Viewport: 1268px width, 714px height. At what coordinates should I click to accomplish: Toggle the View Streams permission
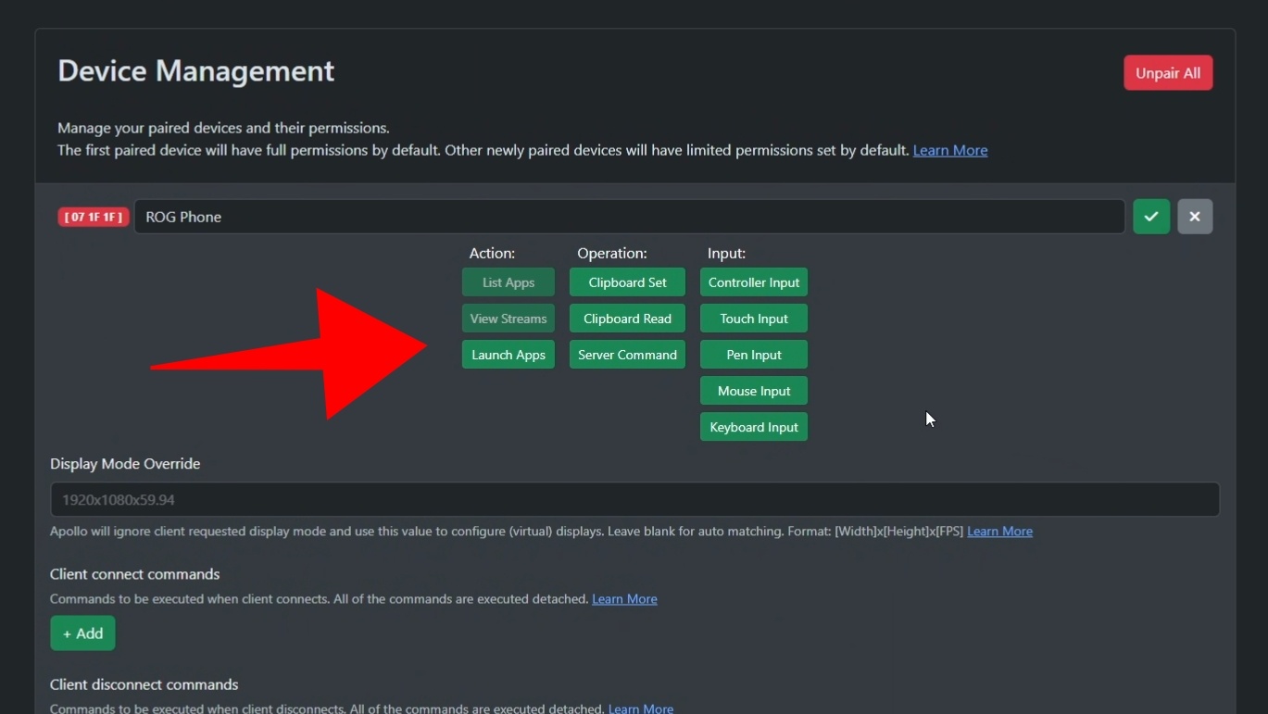click(x=508, y=319)
